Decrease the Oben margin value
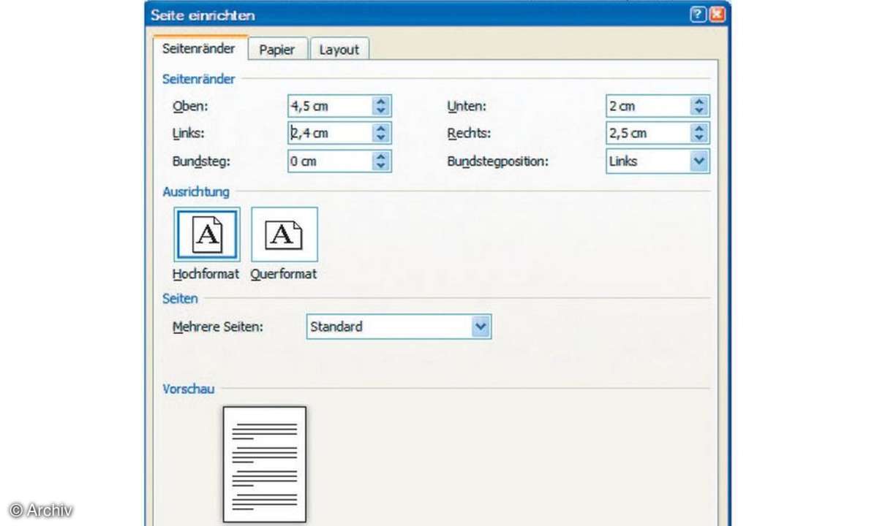 coord(381,110)
